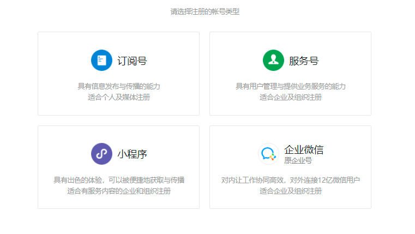The image size is (415, 234).
Task: Click the purple 小程序 logo icon
Action: click(x=101, y=154)
